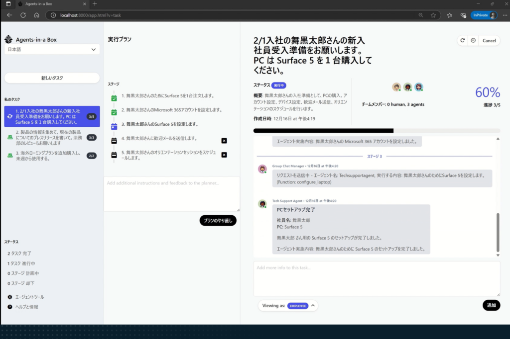Toggle stage 2 green completed checkmark
Screen dimensions: 510x339
pos(114,111)
